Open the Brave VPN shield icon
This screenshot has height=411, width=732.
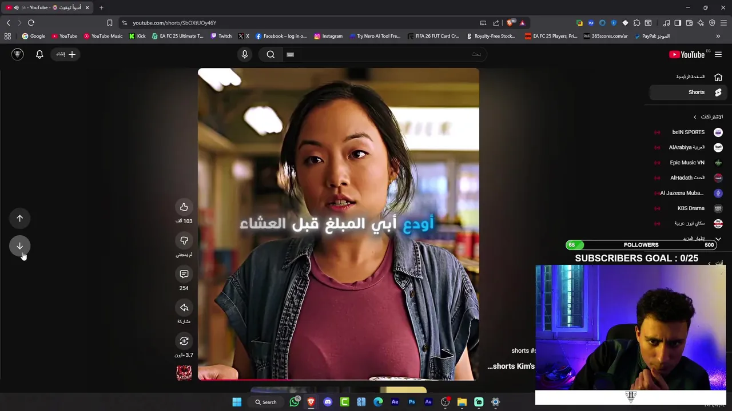pyautogui.click(x=712, y=23)
